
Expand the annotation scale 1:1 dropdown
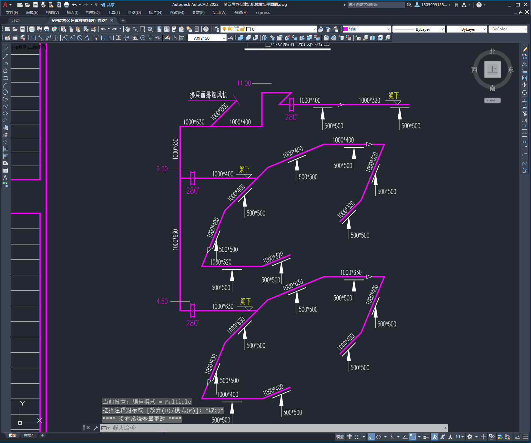pyautogui.click(x=460, y=437)
